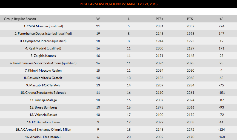Viewport: 237px width, 140px height.
Task: Click Anadolu Efes's -168 point difference
Action: click(221, 137)
